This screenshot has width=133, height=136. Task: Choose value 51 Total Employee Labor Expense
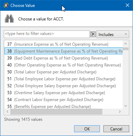[64, 79]
